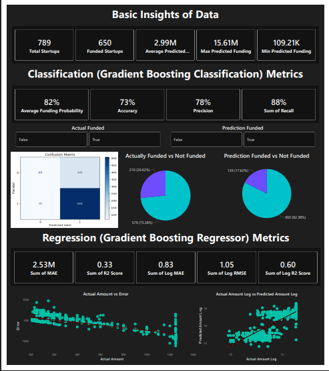The height and width of the screenshot is (371, 329).
Task: Click the Actual Amount Log x-axis label
Action: click(261, 359)
